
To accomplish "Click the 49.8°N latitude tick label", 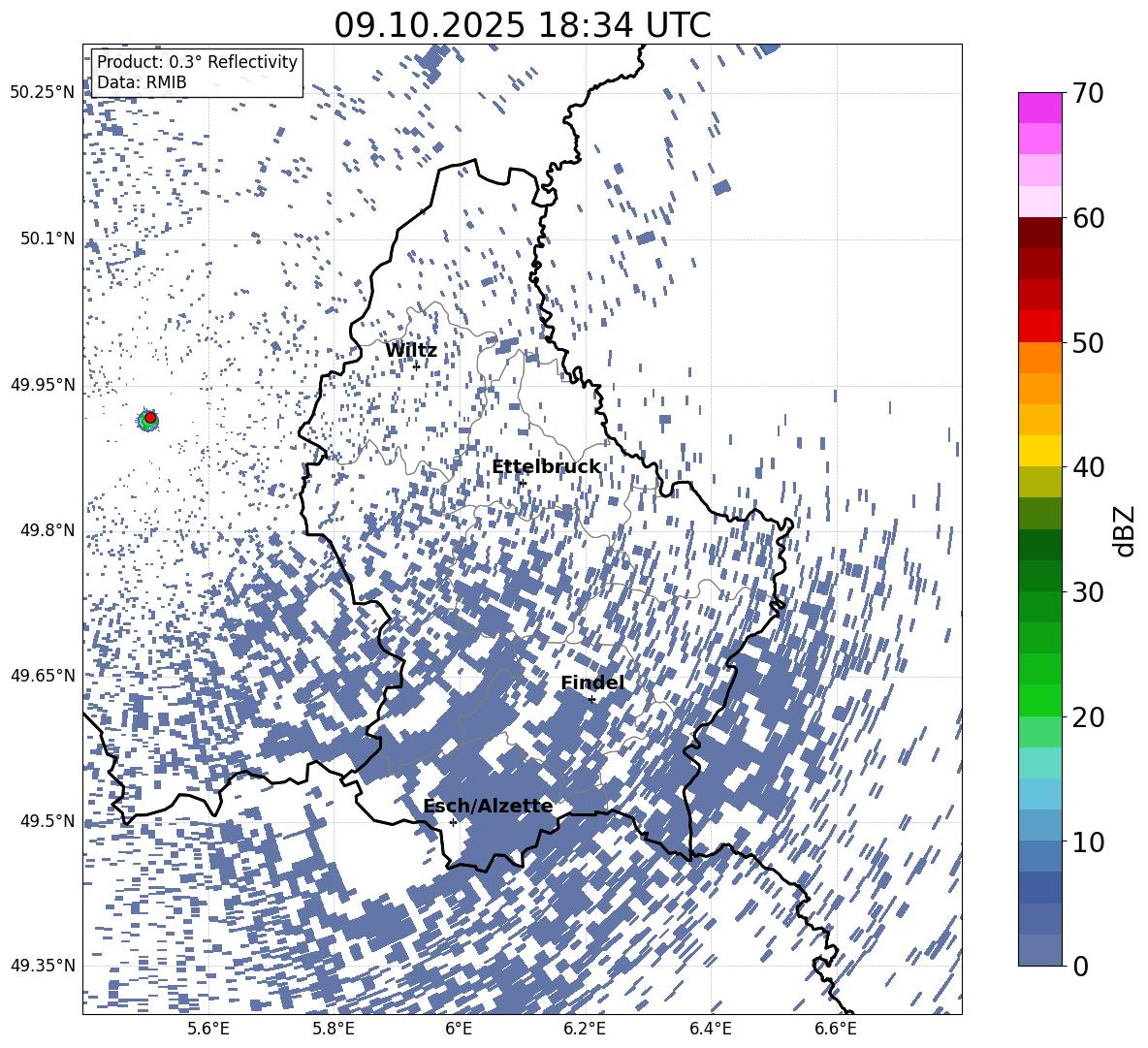I will point(48,530).
